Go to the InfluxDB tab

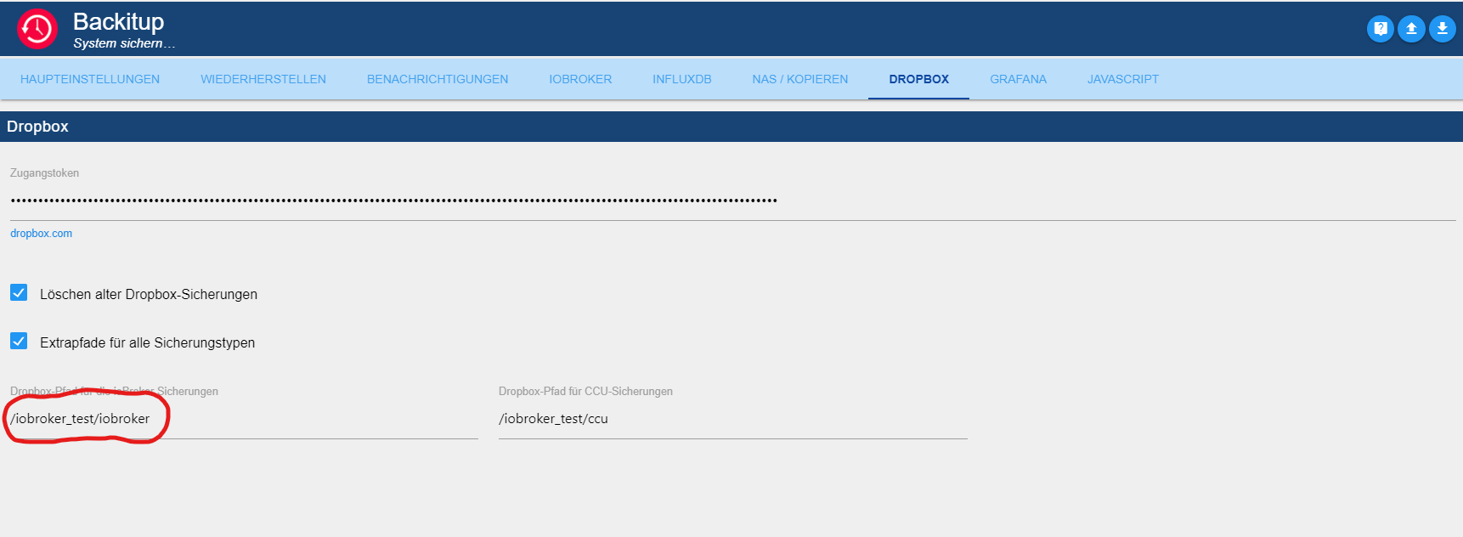click(x=682, y=79)
